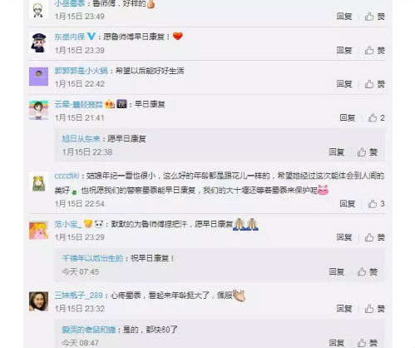Reply to the comment posted at 23:32
Image resolution: width=415 pixels, height=348 pixels.
[x=344, y=309]
